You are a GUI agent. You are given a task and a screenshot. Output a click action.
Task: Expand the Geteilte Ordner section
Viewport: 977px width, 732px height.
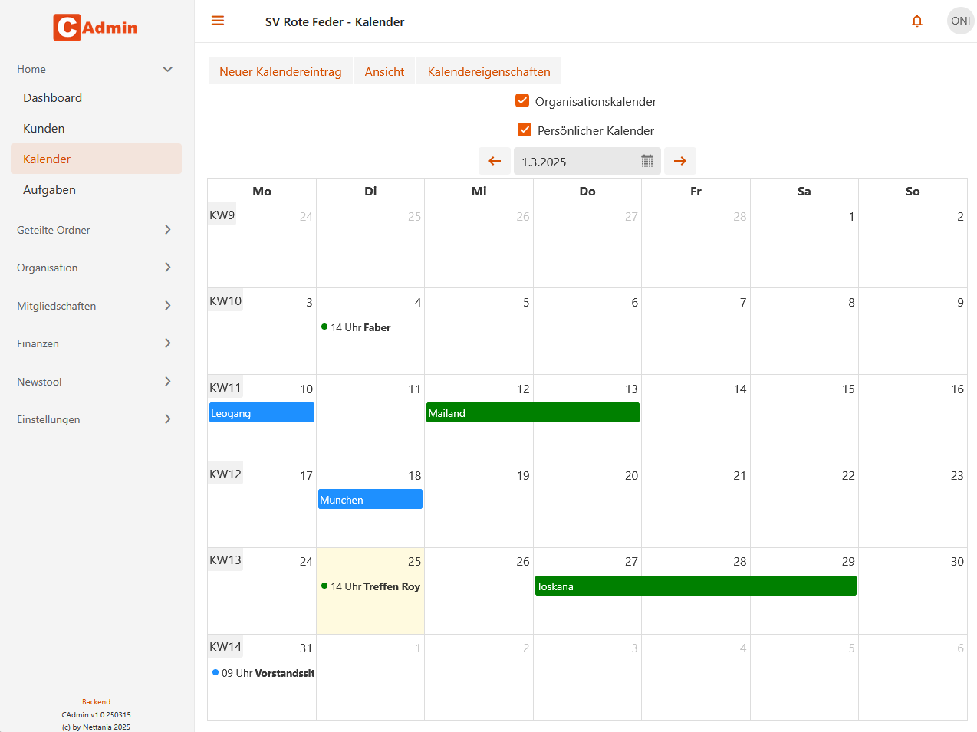click(x=97, y=230)
